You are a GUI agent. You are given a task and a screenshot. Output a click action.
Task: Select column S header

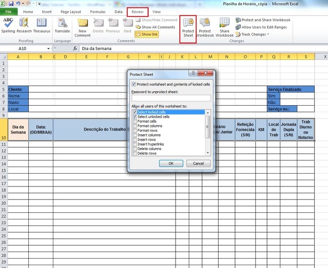306,57
